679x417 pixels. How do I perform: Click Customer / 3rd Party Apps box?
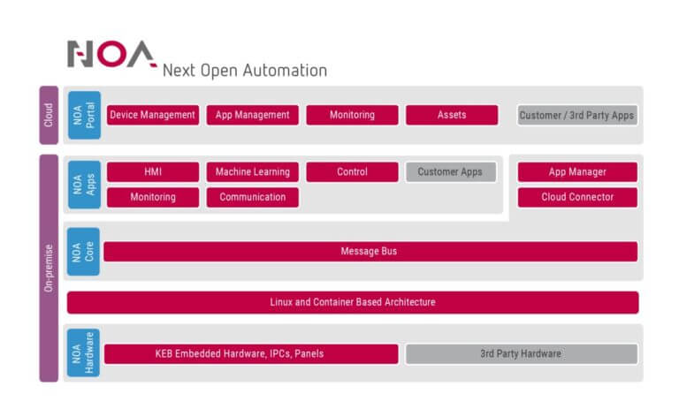[x=576, y=115]
